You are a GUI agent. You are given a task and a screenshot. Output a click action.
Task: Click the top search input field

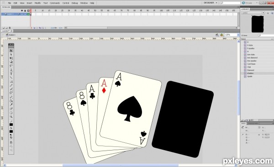click(x=230, y=3)
